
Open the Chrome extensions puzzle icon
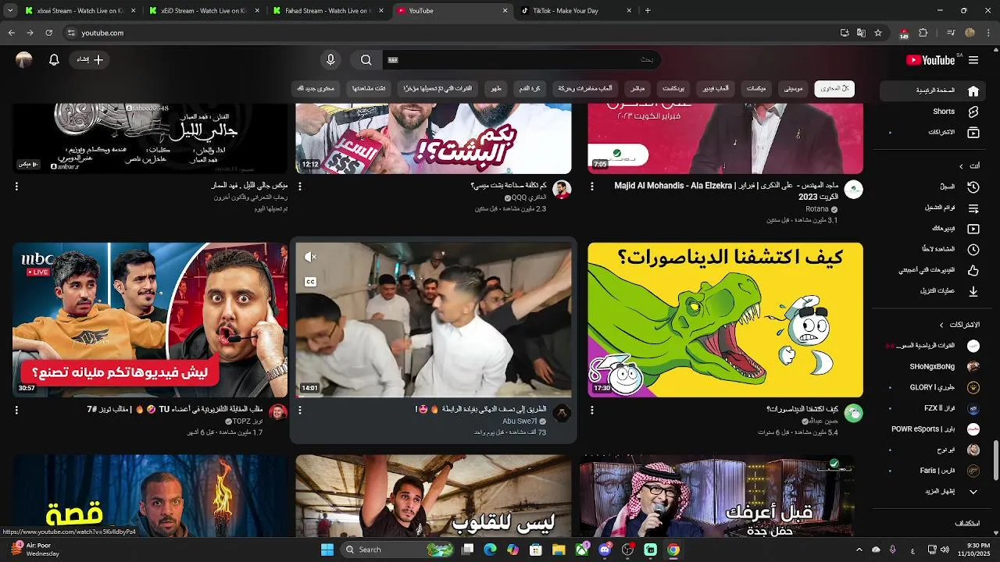click(923, 33)
